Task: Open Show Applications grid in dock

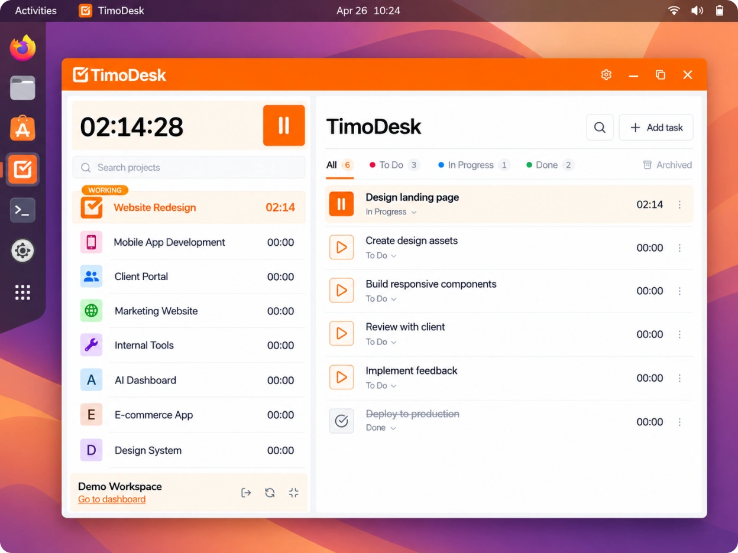Action: [22, 292]
